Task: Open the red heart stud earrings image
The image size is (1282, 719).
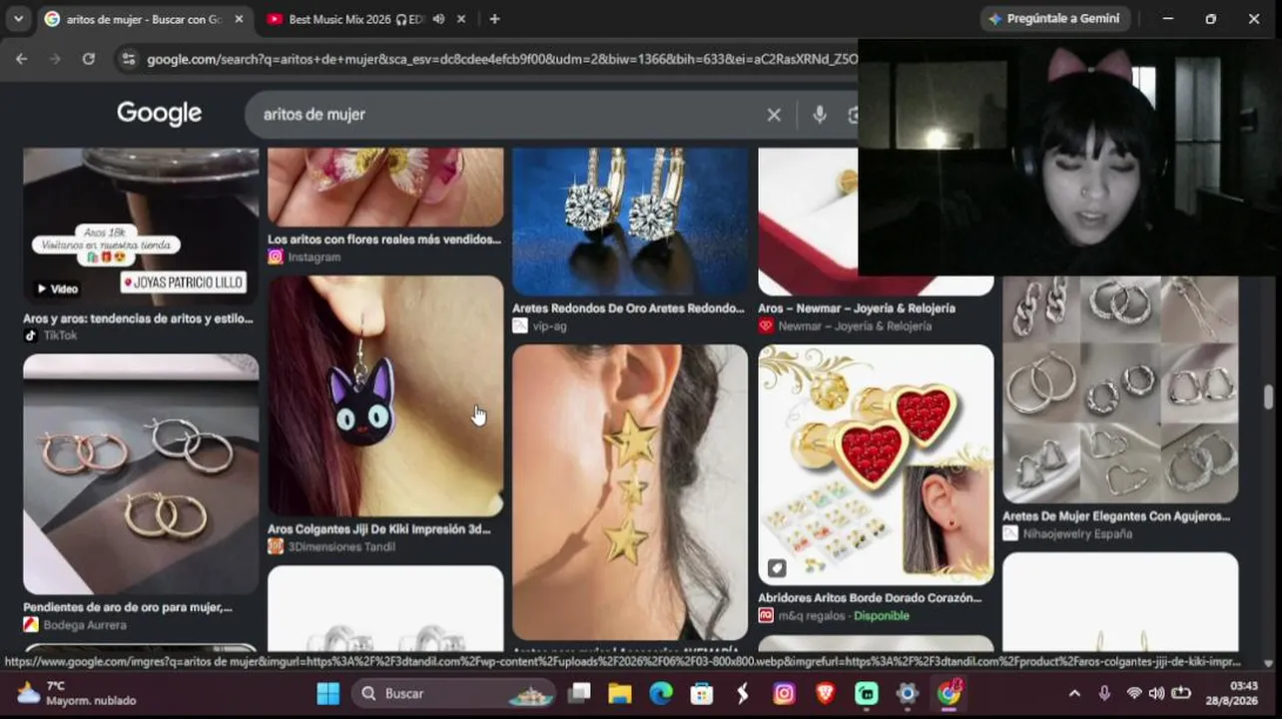Action: pos(876,464)
